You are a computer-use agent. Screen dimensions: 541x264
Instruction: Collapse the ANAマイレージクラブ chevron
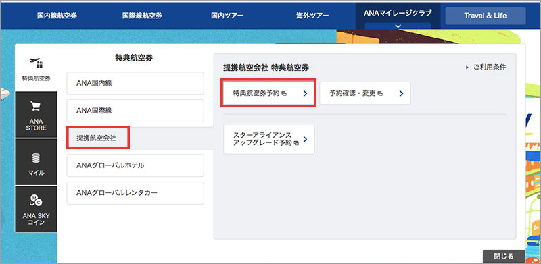398,26
